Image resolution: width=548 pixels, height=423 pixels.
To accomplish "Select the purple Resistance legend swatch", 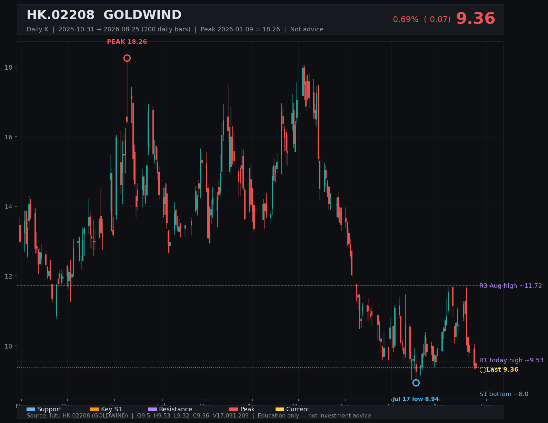I will pos(152,409).
